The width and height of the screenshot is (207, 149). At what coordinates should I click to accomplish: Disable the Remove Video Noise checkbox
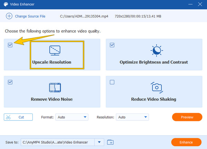pyautogui.click(x=10, y=82)
